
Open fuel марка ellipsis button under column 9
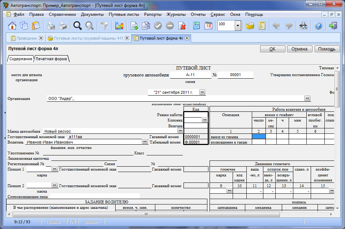pos(229,190)
